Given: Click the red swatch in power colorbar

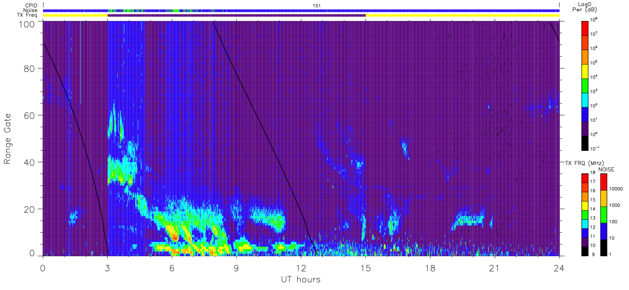Looking at the screenshot, I should click(585, 28).
